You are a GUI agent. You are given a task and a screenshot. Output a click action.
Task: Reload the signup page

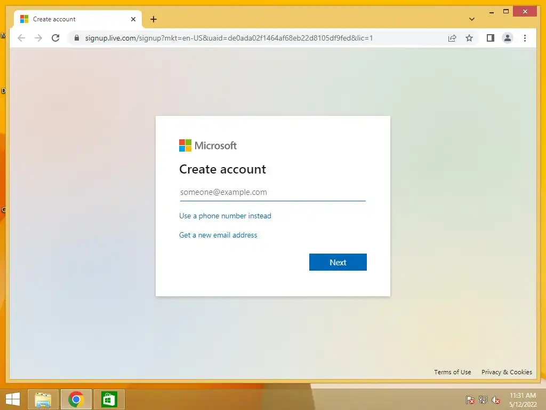coord(55,38)
